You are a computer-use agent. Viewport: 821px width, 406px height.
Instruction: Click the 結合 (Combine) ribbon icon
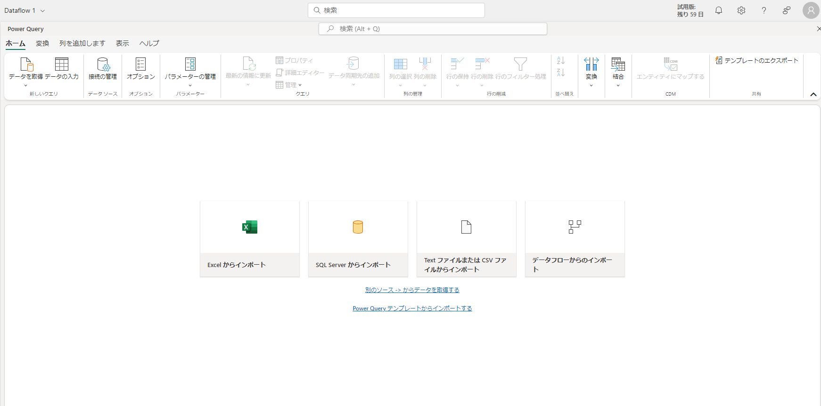click(x=618, y=64)
